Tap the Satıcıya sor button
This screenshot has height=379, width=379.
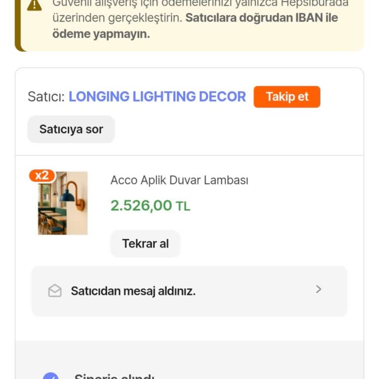click(71, 129)
